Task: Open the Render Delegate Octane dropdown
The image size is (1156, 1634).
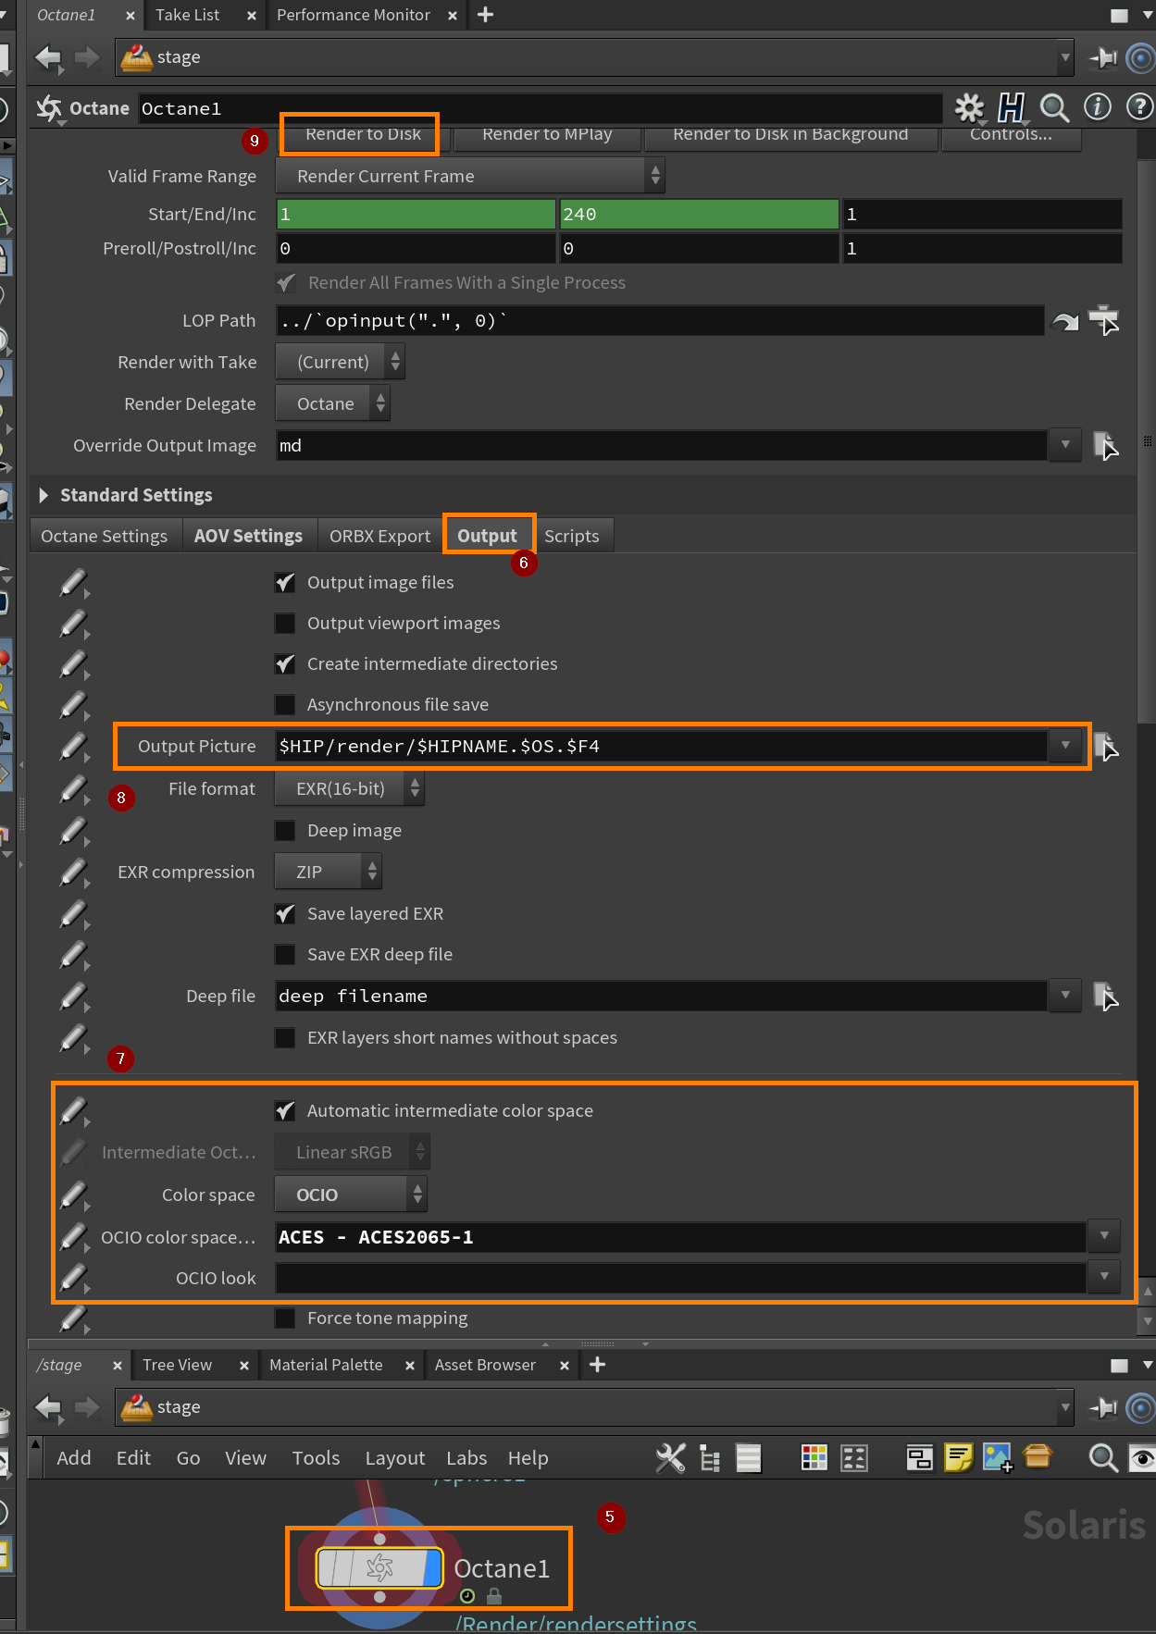Action: click(333, 404)
